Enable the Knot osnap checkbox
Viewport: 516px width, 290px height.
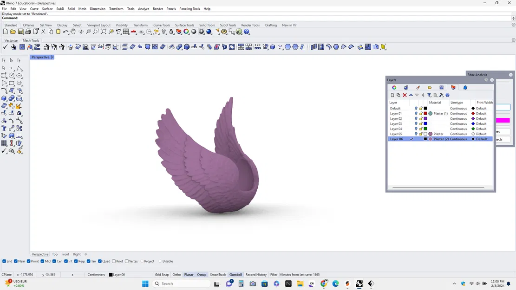(x=114, y=261)
